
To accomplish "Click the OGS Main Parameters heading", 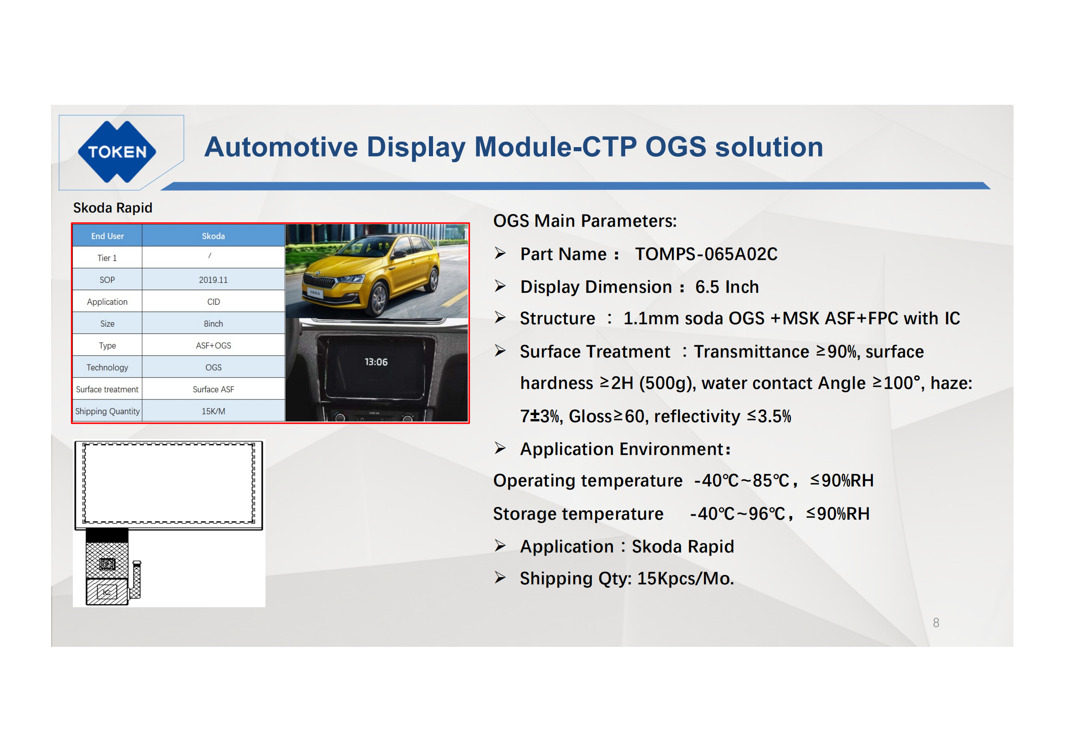I will pyautogui.click(x=585, y=221).
